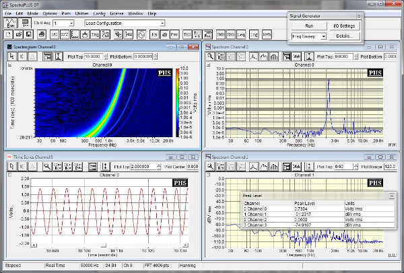The width and height of the screenshot is (404, 273).
Task: Adjust Plot Bottom stepper in Spectrogram window
Action: 156,56
